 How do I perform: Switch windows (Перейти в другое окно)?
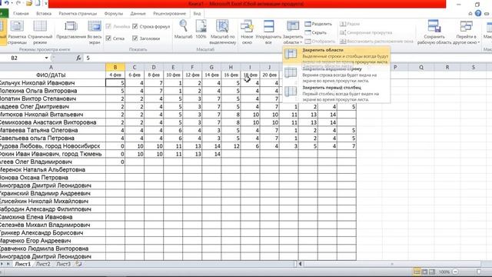tap(467, 32)
